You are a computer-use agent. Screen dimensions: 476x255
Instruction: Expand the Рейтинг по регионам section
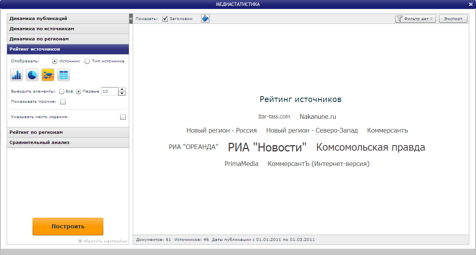pos(68,132)
